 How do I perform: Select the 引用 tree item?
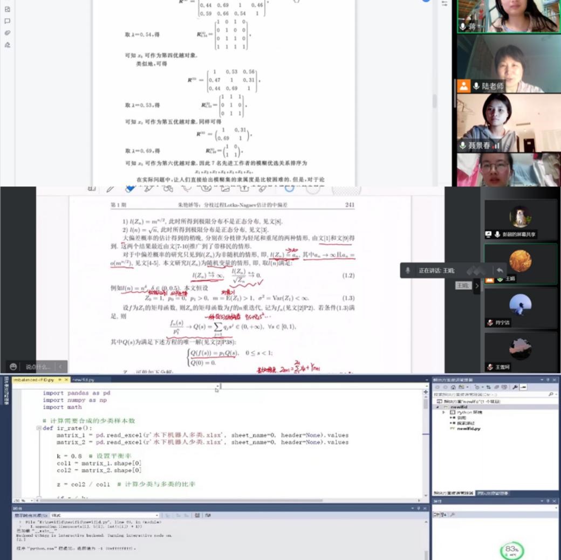(461, 418)
